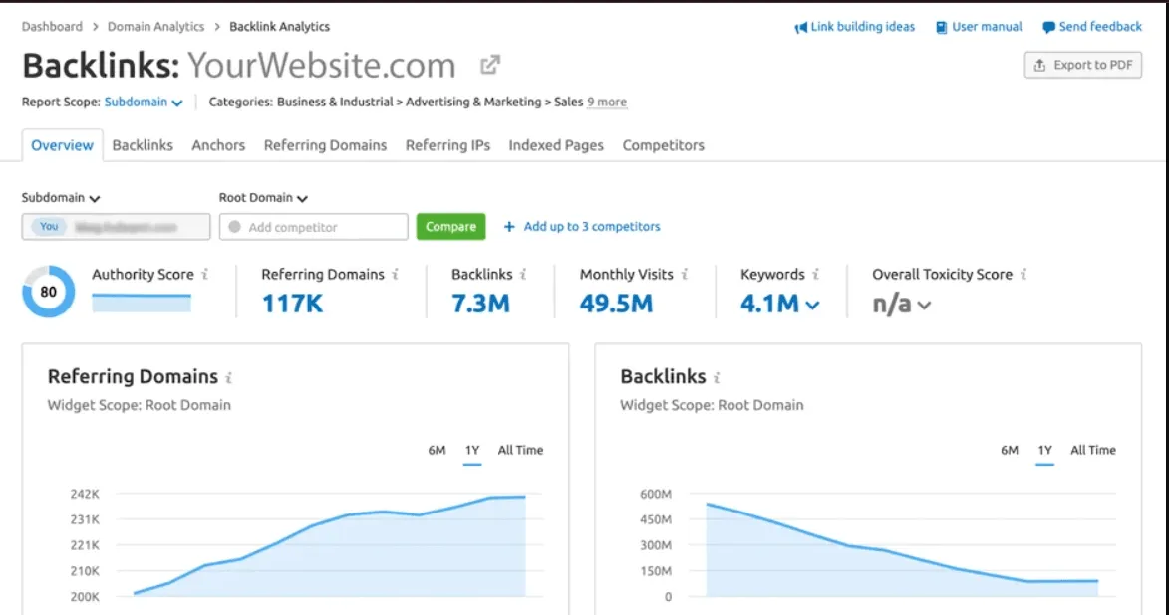
Task: Click the green Compare button
Action: [450, 226]
